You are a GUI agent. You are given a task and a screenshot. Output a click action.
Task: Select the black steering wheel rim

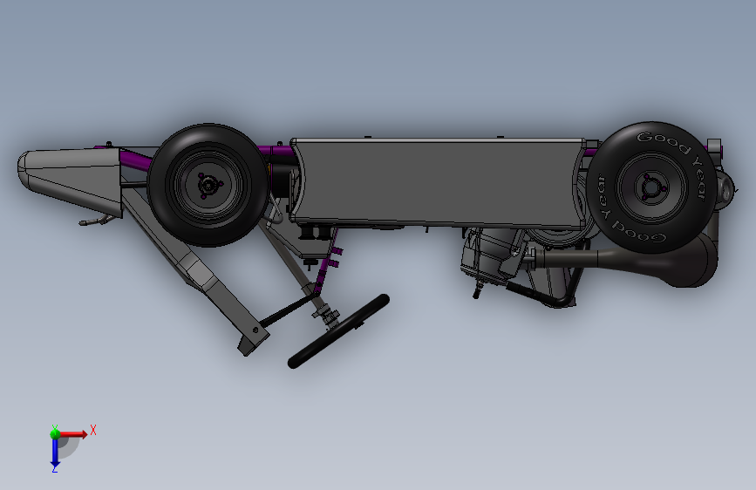click(x=338, y=331)
